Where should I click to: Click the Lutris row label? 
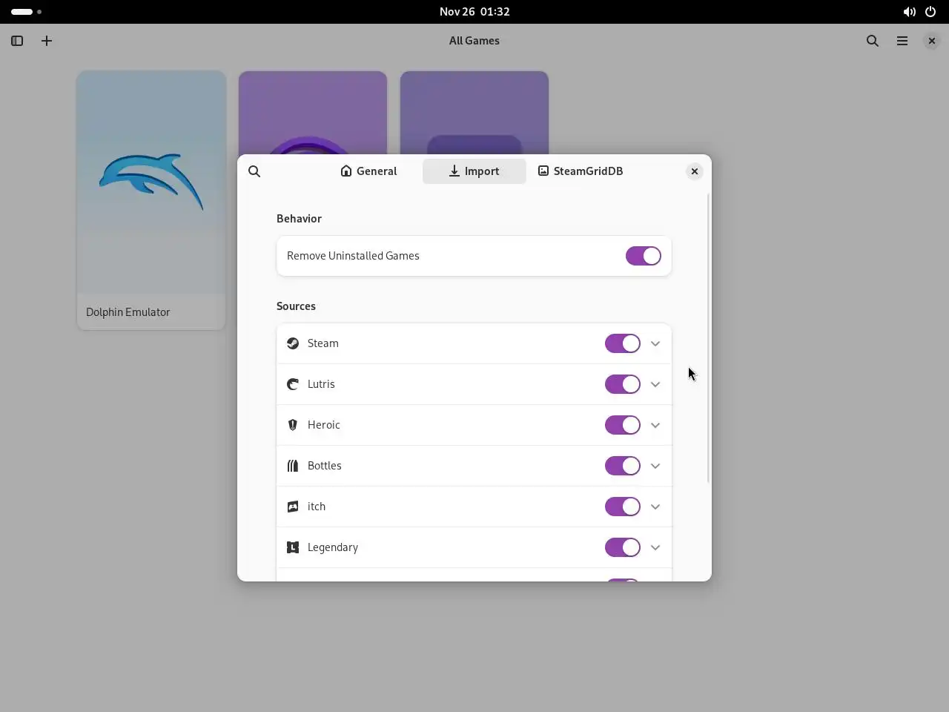(321, 384)
